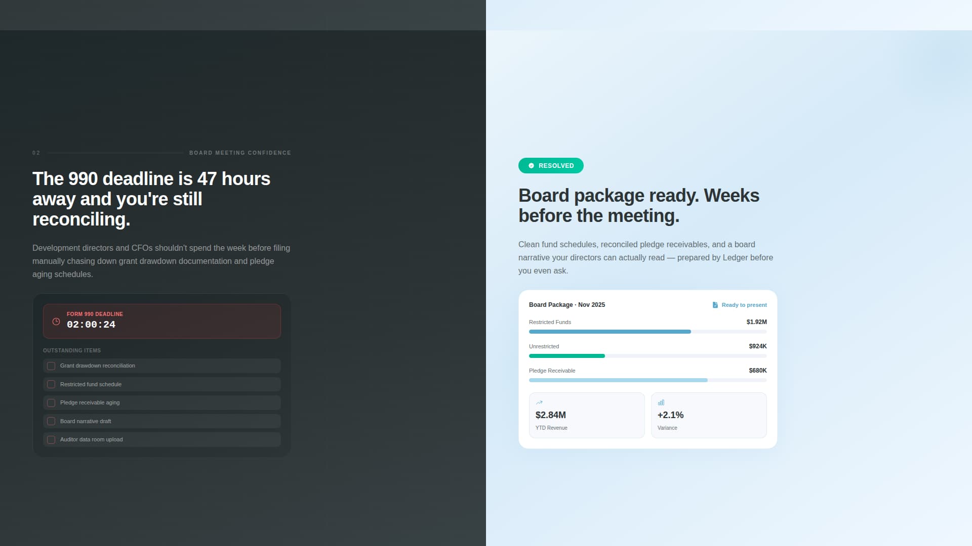Open the YTD Revenue stat card
This screenshot has height=546, width=972.
pyautogui.click(x=587, y=416)
